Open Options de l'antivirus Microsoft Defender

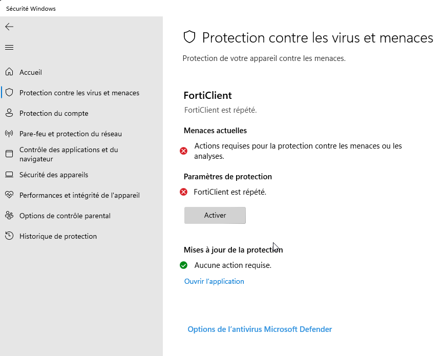[x=260, y=329]
